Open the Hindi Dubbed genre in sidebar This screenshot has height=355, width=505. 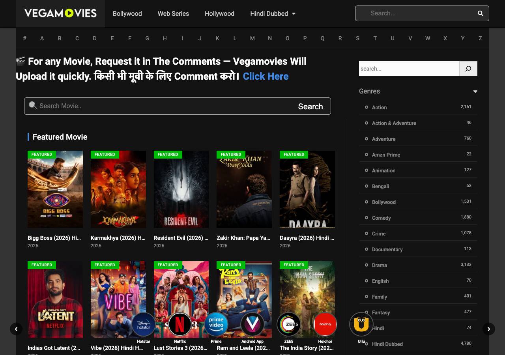click(387, 344)
